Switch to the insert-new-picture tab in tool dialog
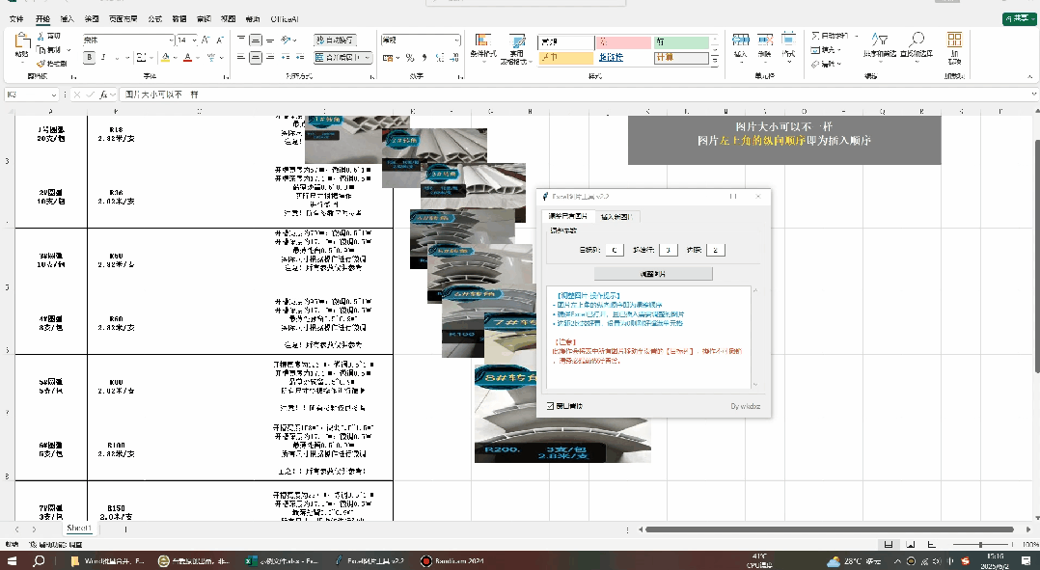The width and height of the screenshot is (1040, 570). click(x=616, y=217)
